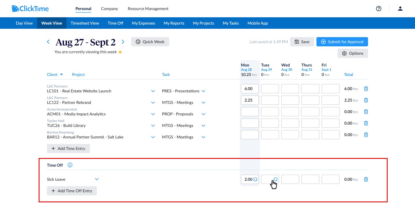This screenshot has width=415, height=215.
Task: Open the My Projects tab
Action: click(x=203, y=23)
